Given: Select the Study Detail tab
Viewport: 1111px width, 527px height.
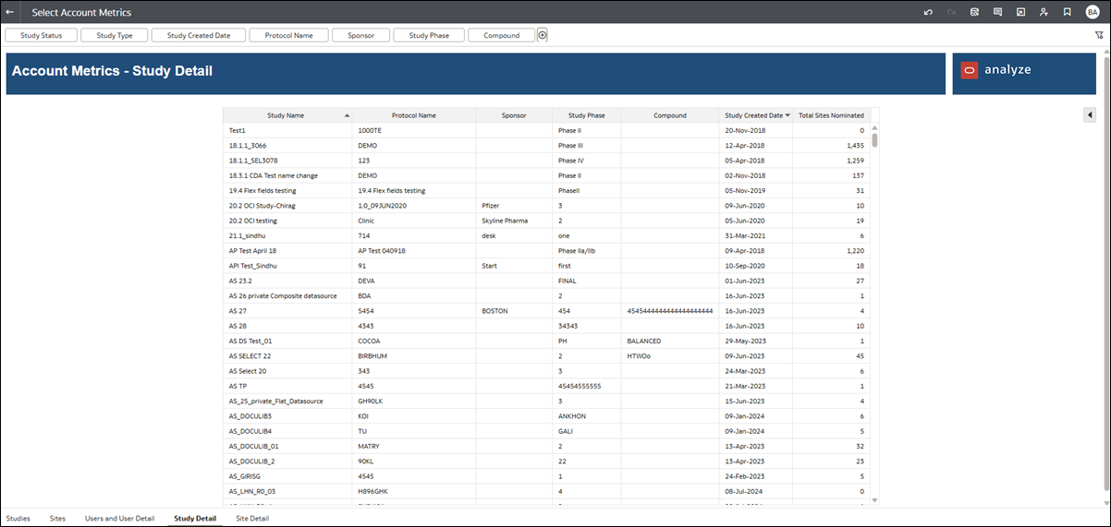Looking at the screenshot, I should point(195,519).
